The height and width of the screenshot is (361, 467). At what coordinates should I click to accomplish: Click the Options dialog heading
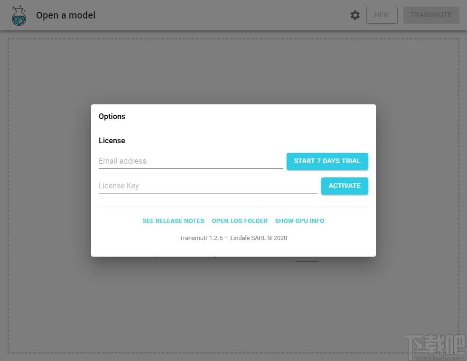[112, 116]
